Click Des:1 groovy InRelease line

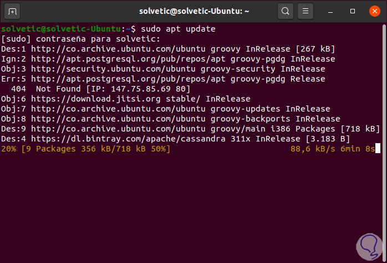(x=168, y=49)
